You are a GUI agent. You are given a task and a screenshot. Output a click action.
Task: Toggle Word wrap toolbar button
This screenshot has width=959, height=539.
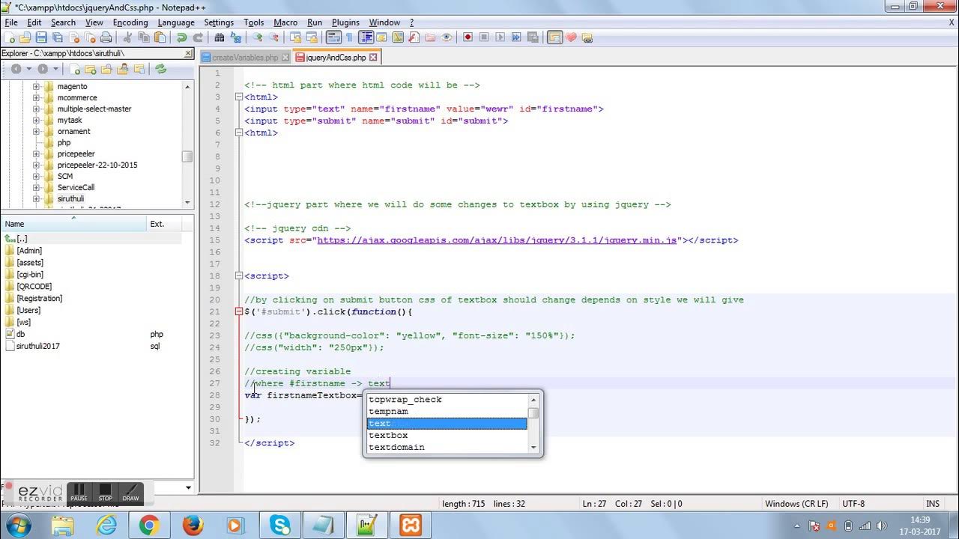point(333,37)
